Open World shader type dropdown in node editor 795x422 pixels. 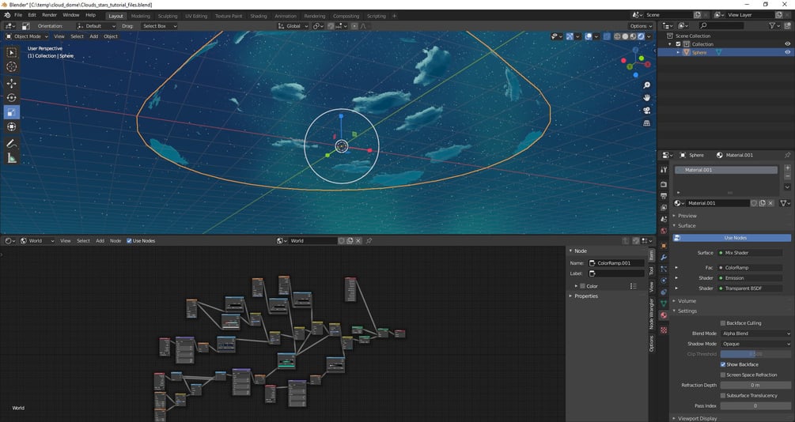click(36, 241)
